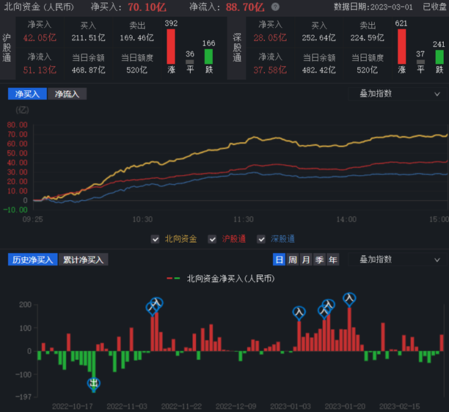This screenshot has height=412, width=449.
Task: Select the 年 yearly period button
Action: (333, 260)
